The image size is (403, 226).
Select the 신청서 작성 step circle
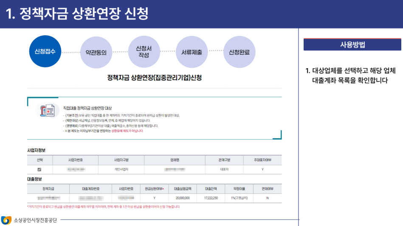pos(144,52)
